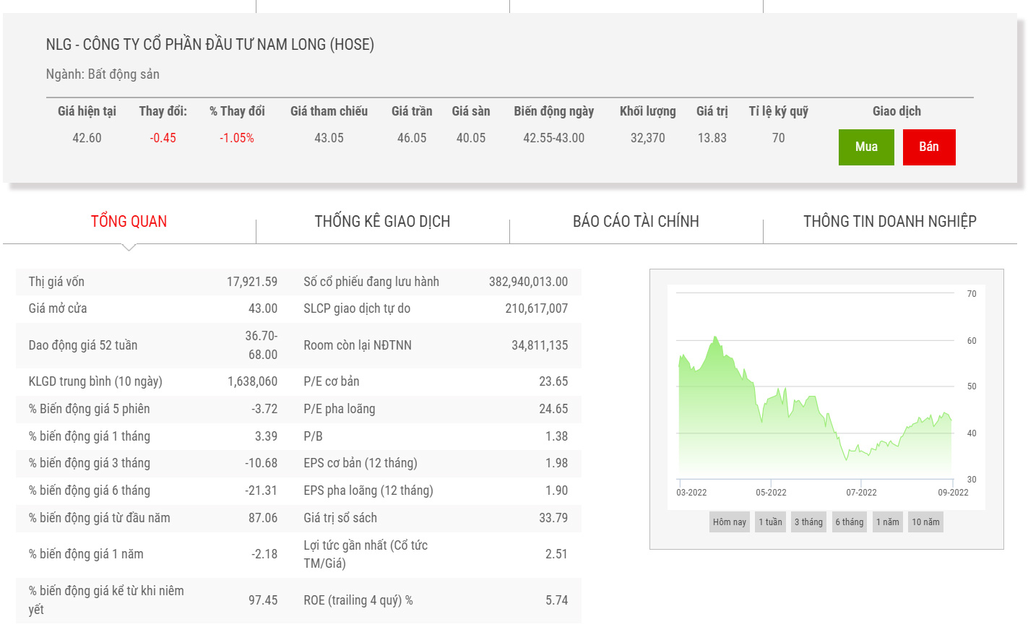The width and height of the screenshot is (1028, 627).
Task: Click the 03-2022 marker on chart axis
Action: tap(691, 493)
